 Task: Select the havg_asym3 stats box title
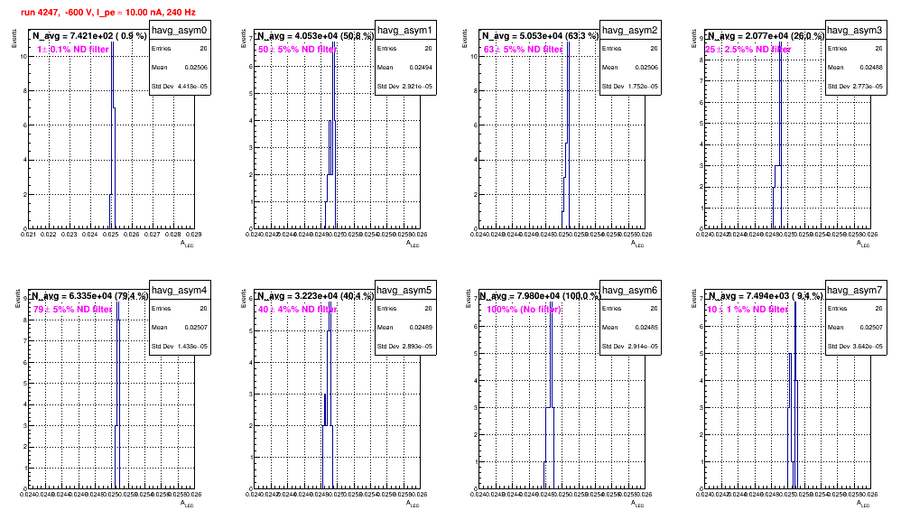855,31
